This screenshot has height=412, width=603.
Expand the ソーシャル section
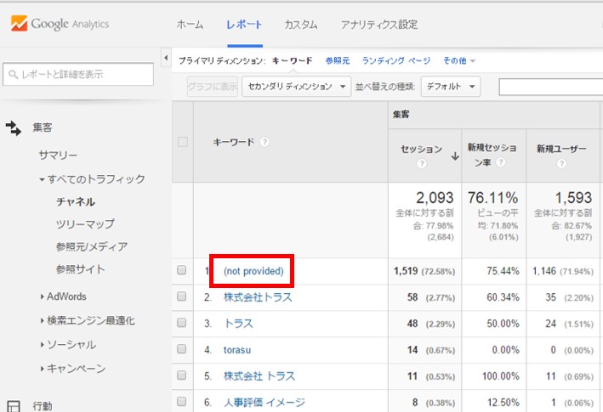pyautogui.click(x=42, y=345)
